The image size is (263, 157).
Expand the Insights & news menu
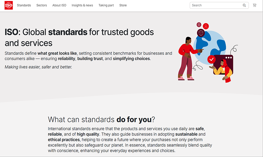82,5
